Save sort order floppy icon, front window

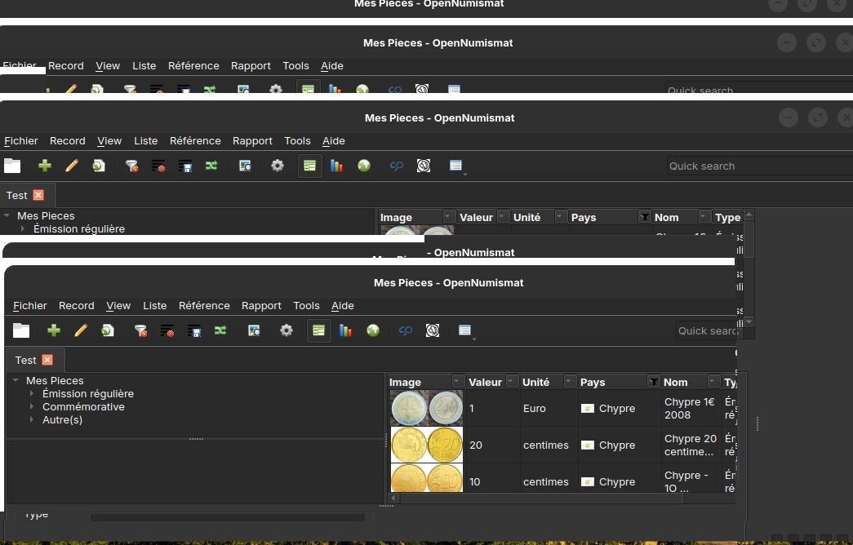click(193, 330)
